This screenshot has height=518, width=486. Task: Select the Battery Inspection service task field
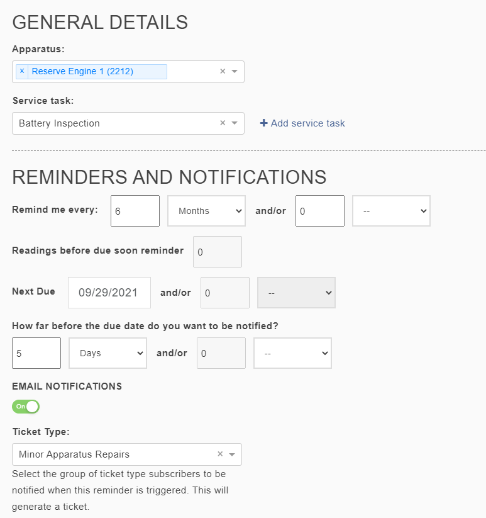tap(113, 123)
